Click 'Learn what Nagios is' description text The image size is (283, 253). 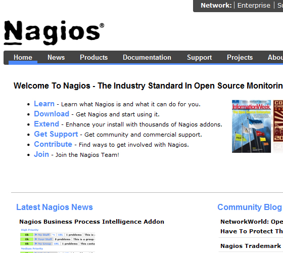[x=131, y=104]
